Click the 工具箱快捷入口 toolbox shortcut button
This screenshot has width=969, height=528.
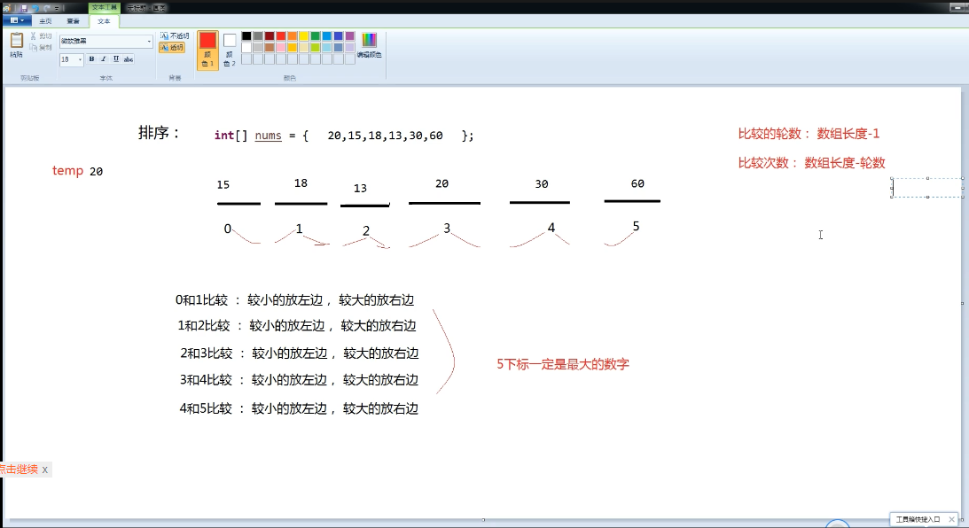pyautogui.click(x=918, y=519)
